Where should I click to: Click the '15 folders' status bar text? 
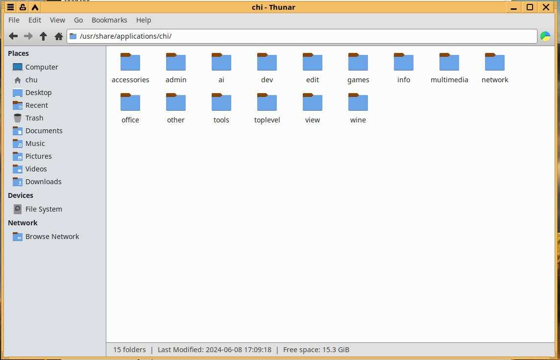129,350
